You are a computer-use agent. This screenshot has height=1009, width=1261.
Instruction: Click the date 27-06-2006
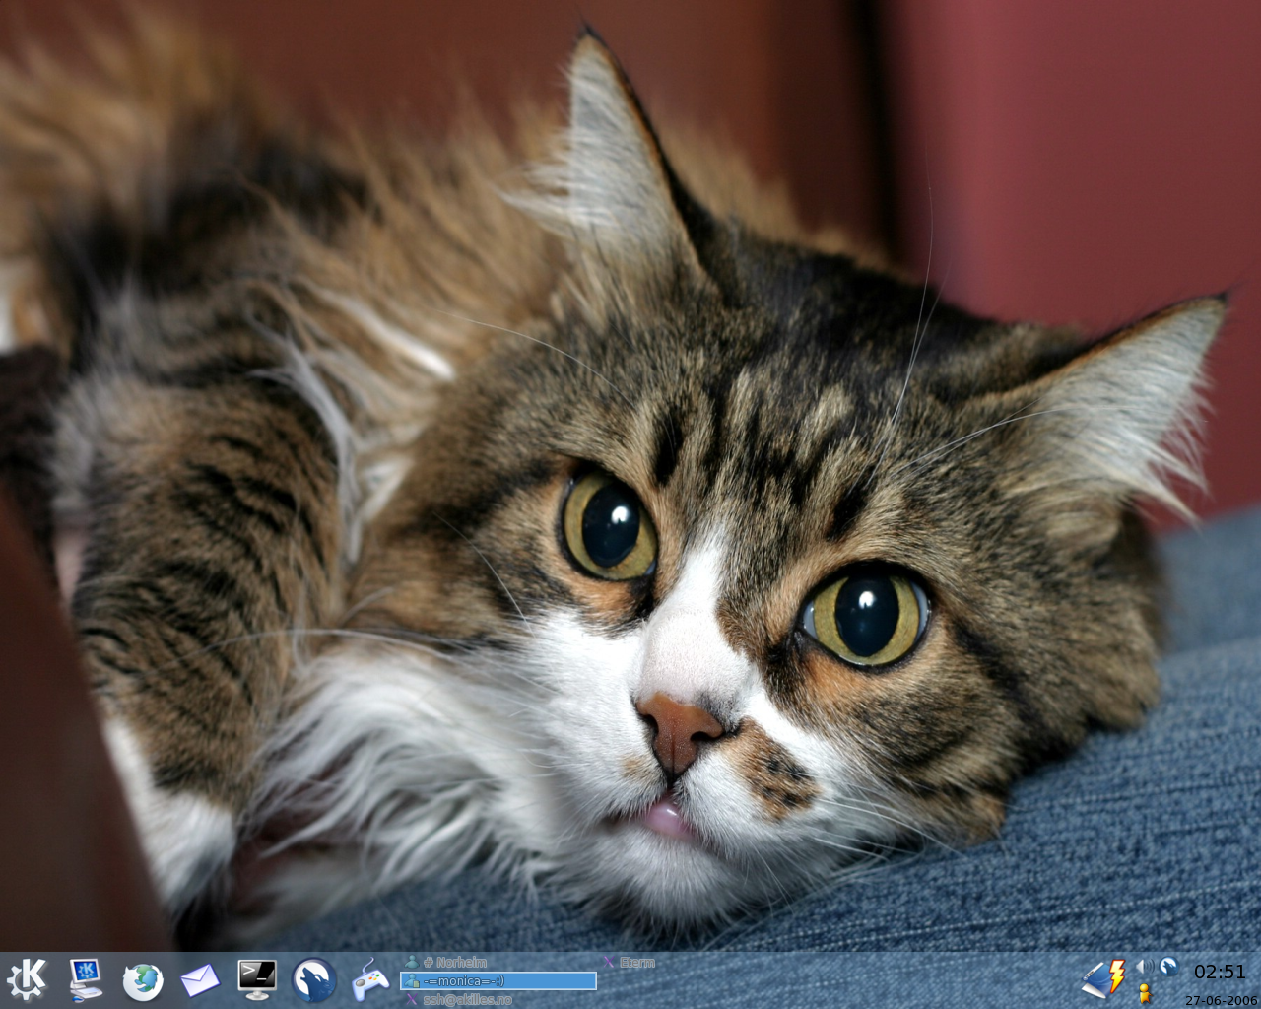(x=1222, y=1000)
